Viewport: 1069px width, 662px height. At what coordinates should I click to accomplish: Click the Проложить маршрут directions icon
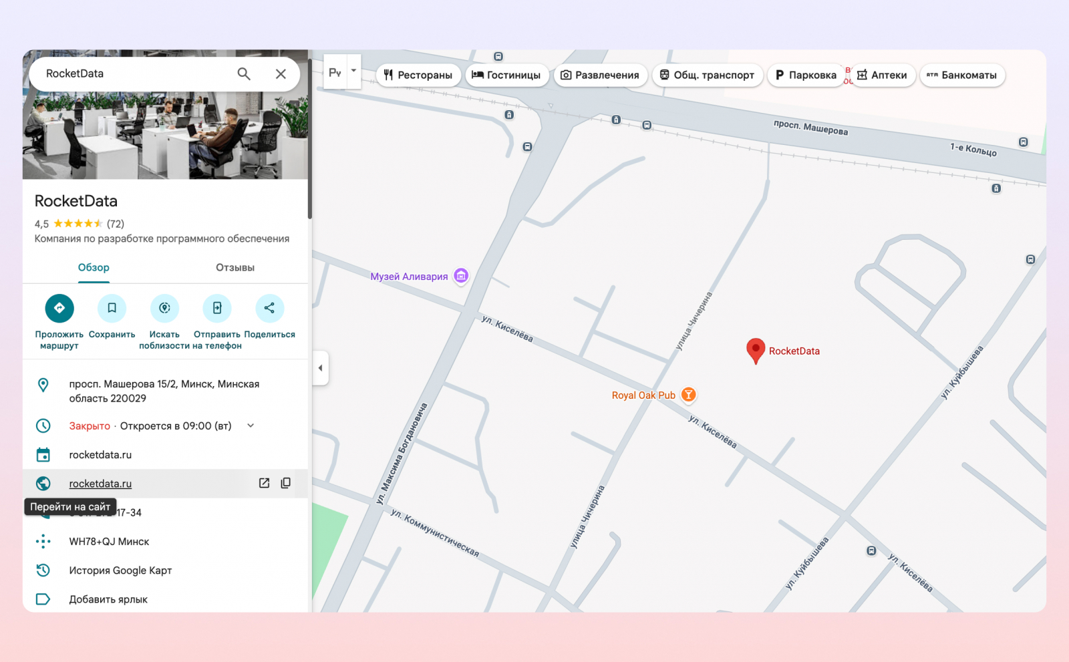pyautogui.click(x=59, y=308)
